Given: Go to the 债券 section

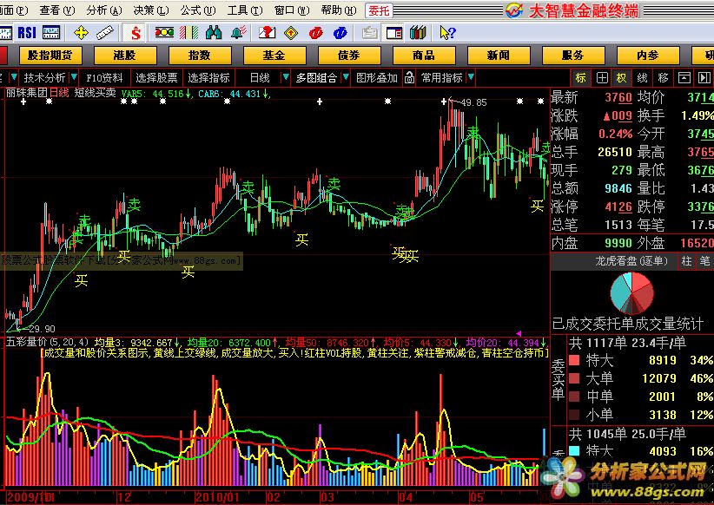Looking at the screenshot, I should [x=349, y=56].
